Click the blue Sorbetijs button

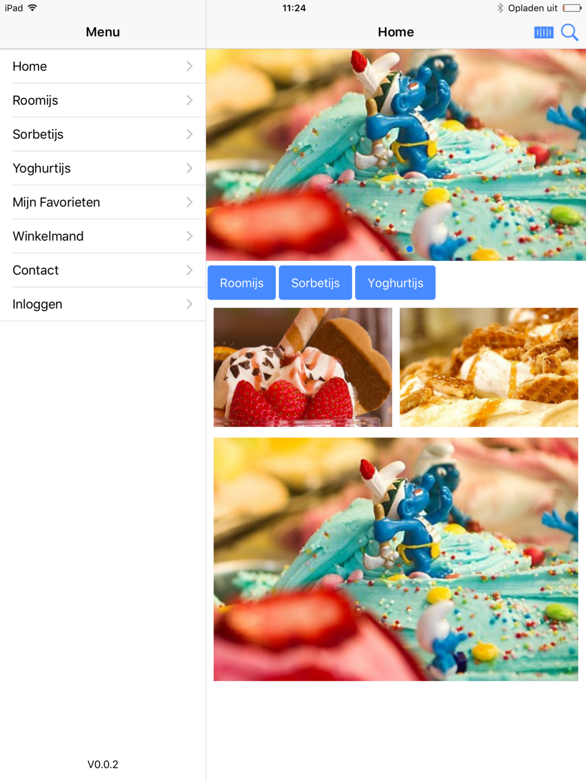pos(315,283)
